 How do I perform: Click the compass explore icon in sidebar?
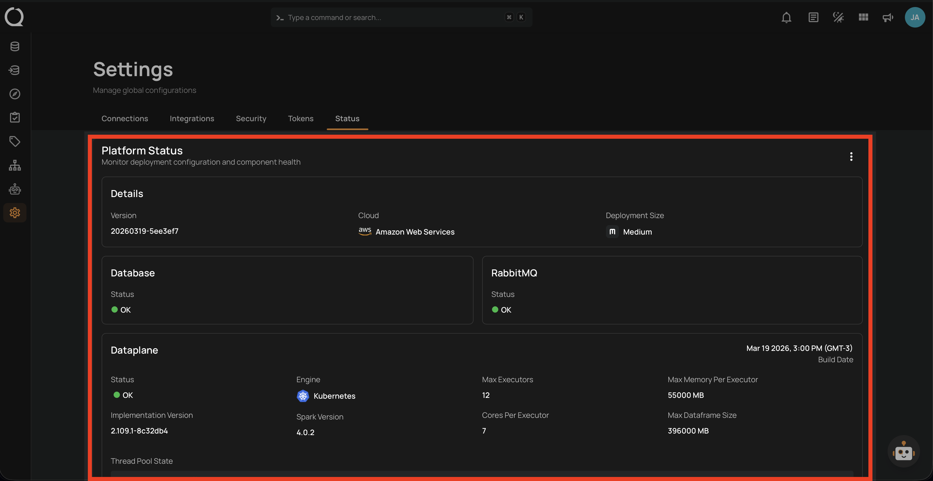tap(15, 94)
